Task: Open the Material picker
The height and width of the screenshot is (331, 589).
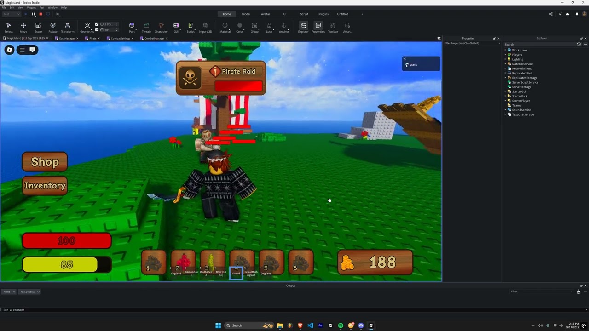Action: pos(225,28)
